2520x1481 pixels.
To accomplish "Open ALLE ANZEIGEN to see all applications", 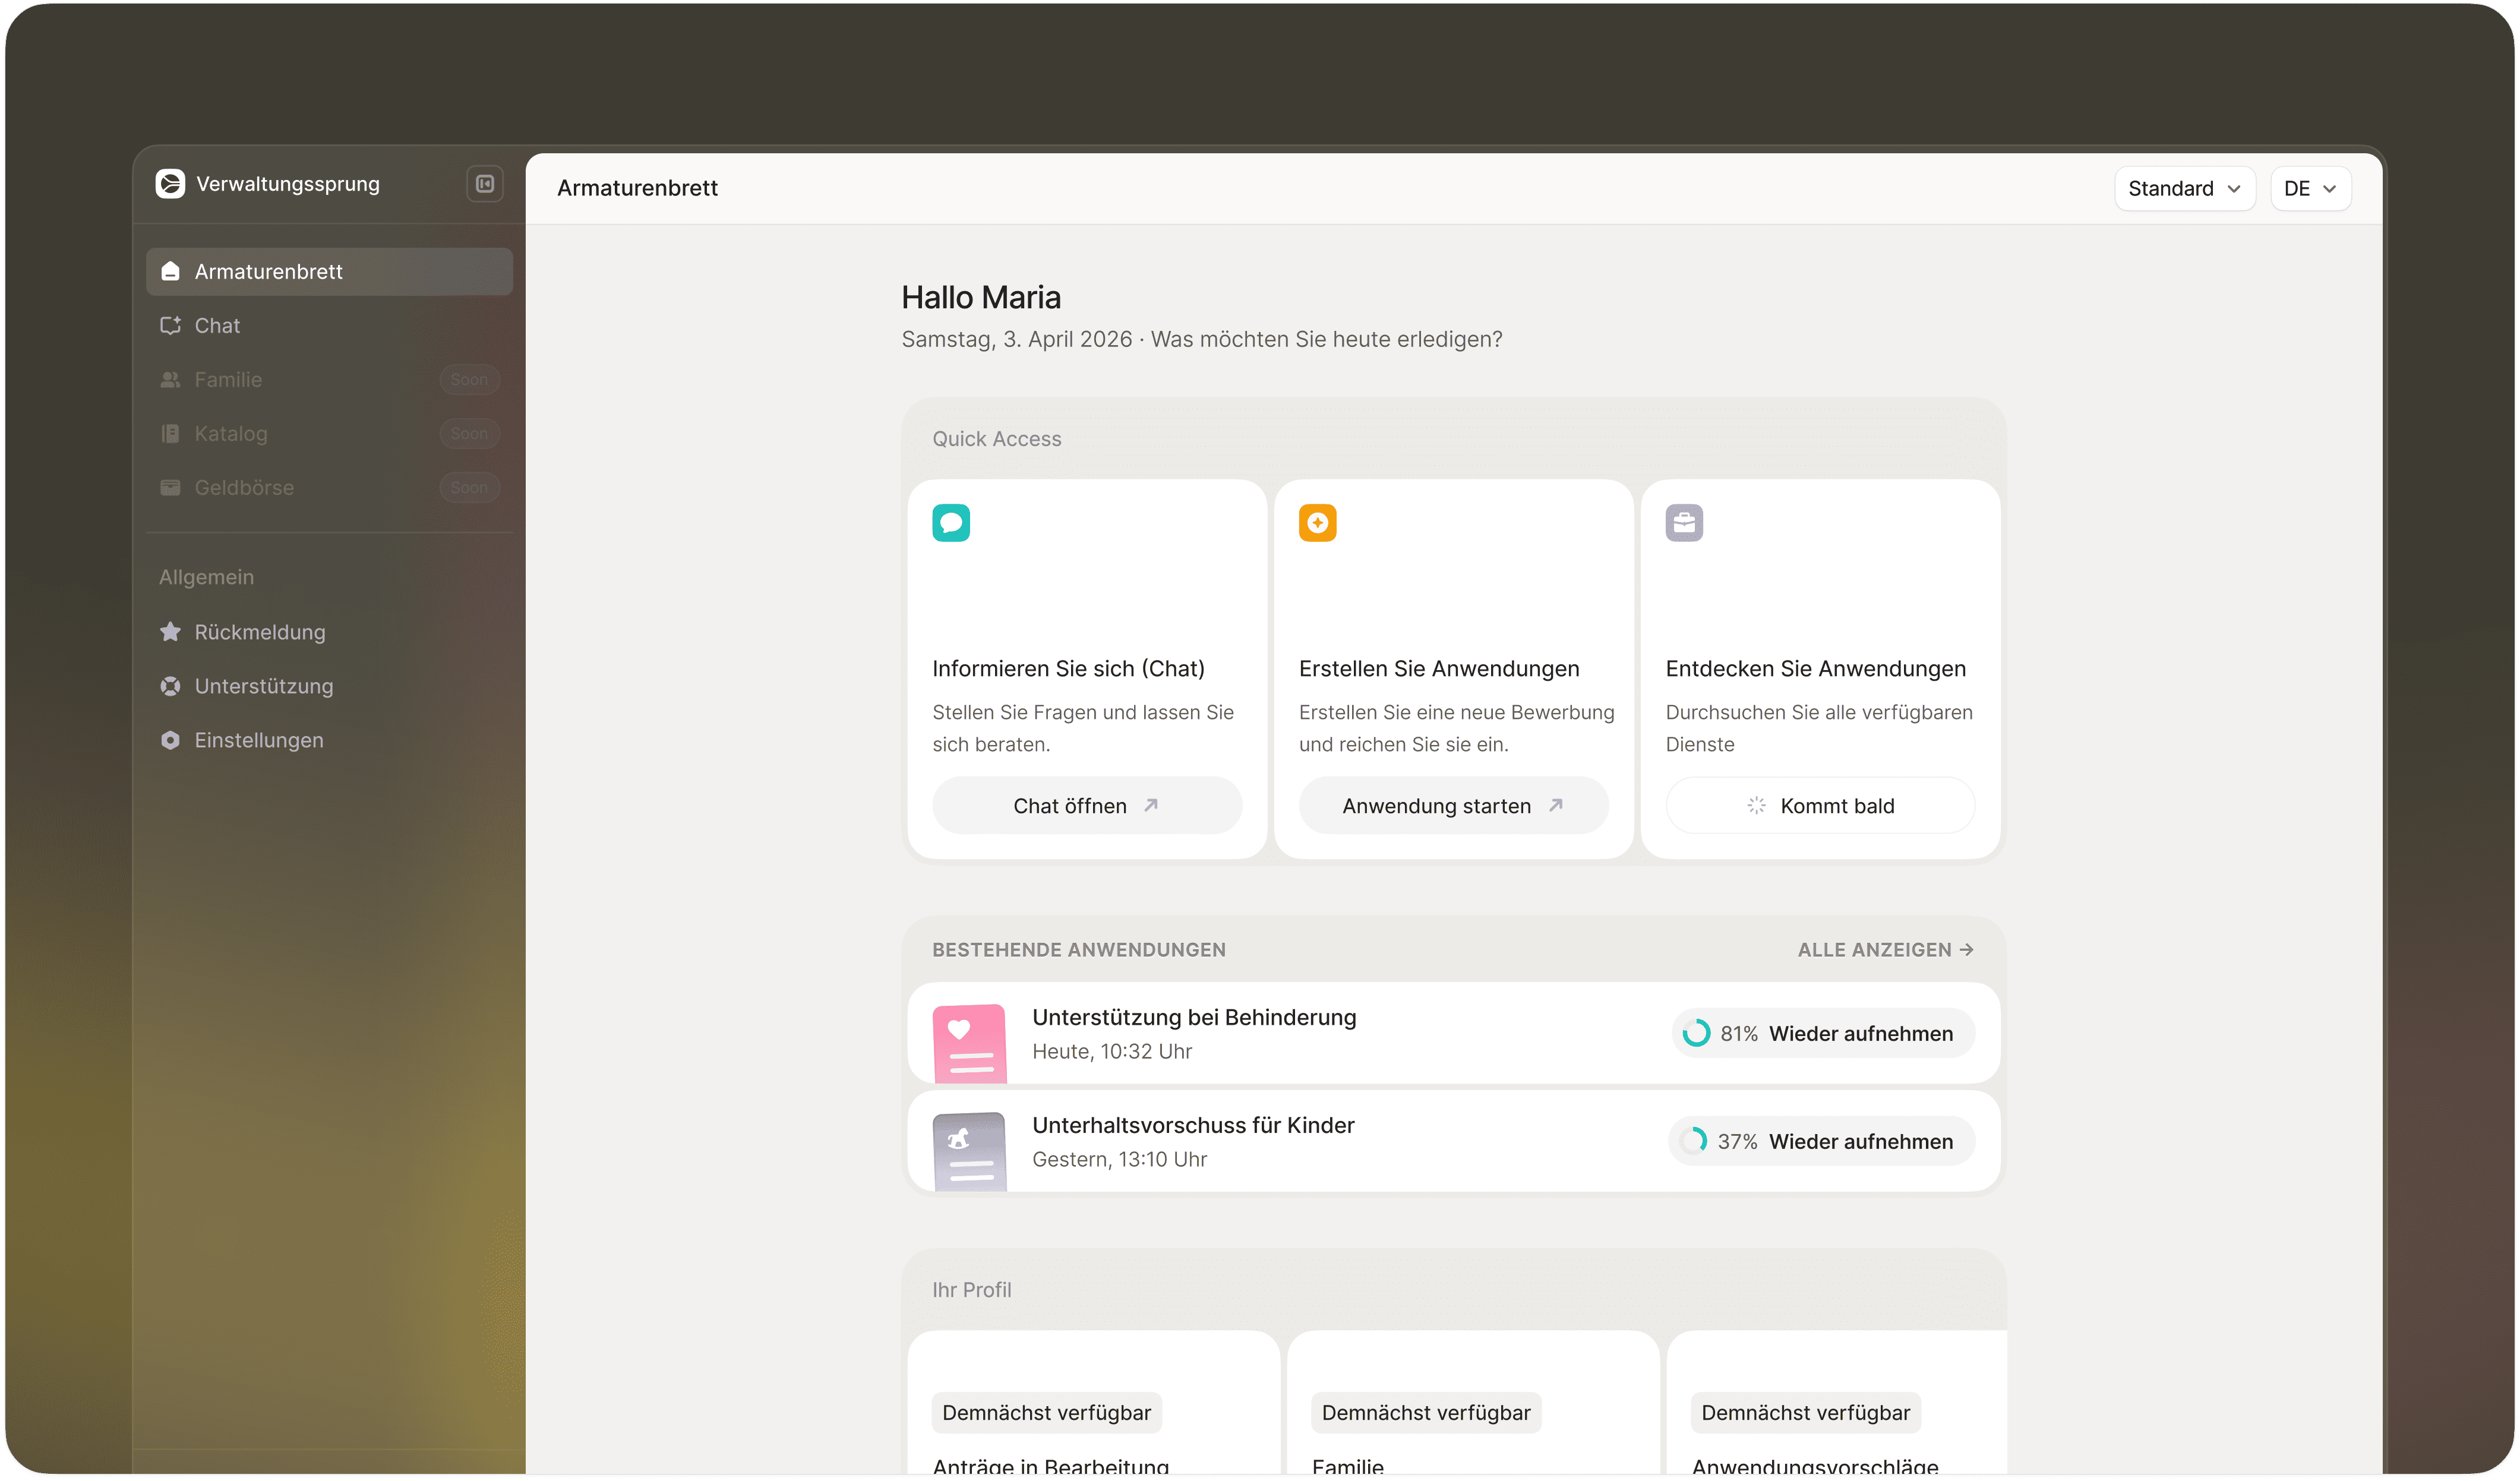I will pyautogui.click(x=1884, y=949).
